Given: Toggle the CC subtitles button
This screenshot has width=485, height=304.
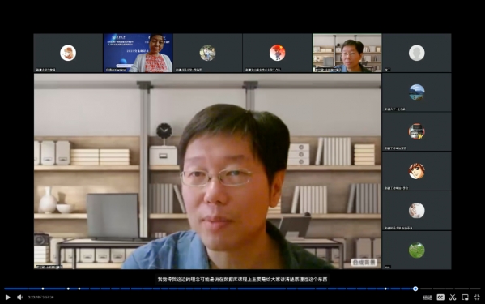Looking at the screenshot, I should tap(440, 298).
